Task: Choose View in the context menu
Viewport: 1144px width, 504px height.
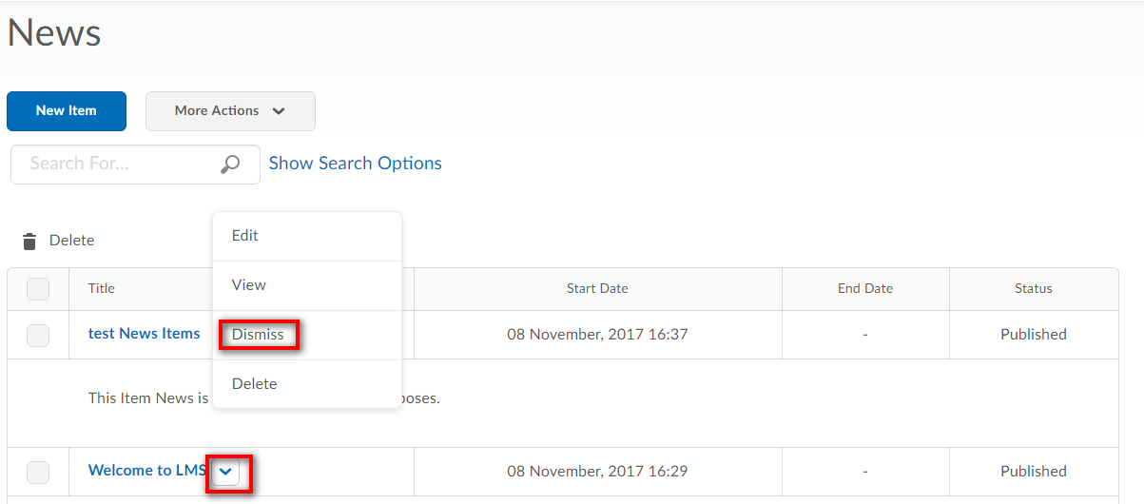Action: (x=249, y=285)
